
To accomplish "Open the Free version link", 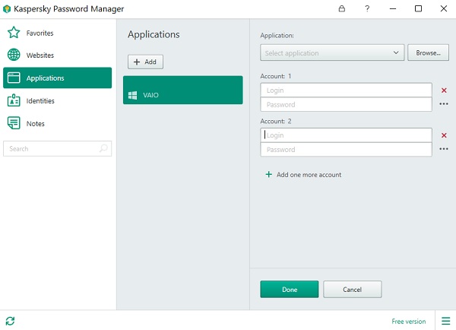I will coord(409,322).
